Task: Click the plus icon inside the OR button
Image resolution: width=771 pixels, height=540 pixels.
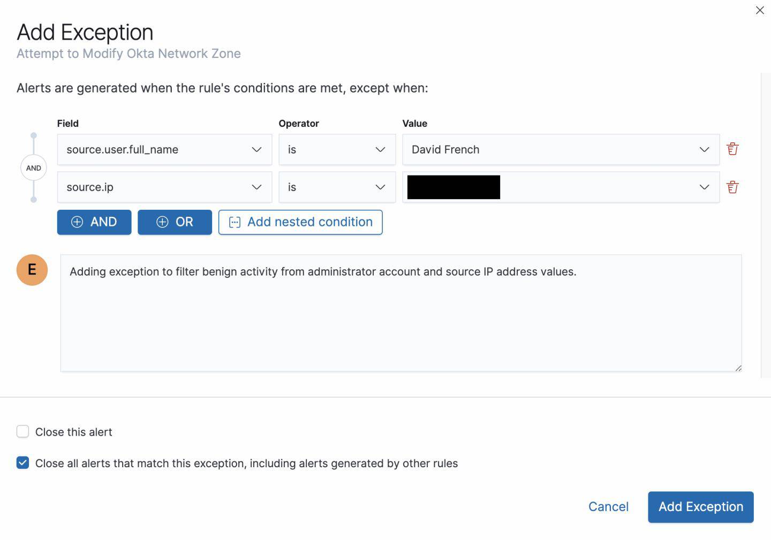Action: click(x=162, y=222)
